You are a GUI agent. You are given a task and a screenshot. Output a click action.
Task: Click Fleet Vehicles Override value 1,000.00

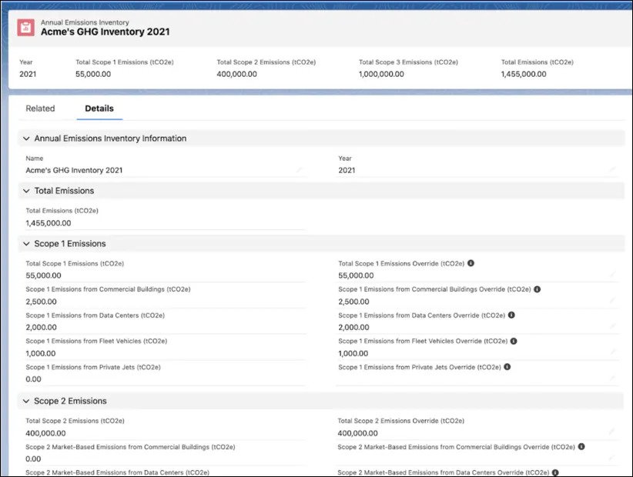(353, 353)
